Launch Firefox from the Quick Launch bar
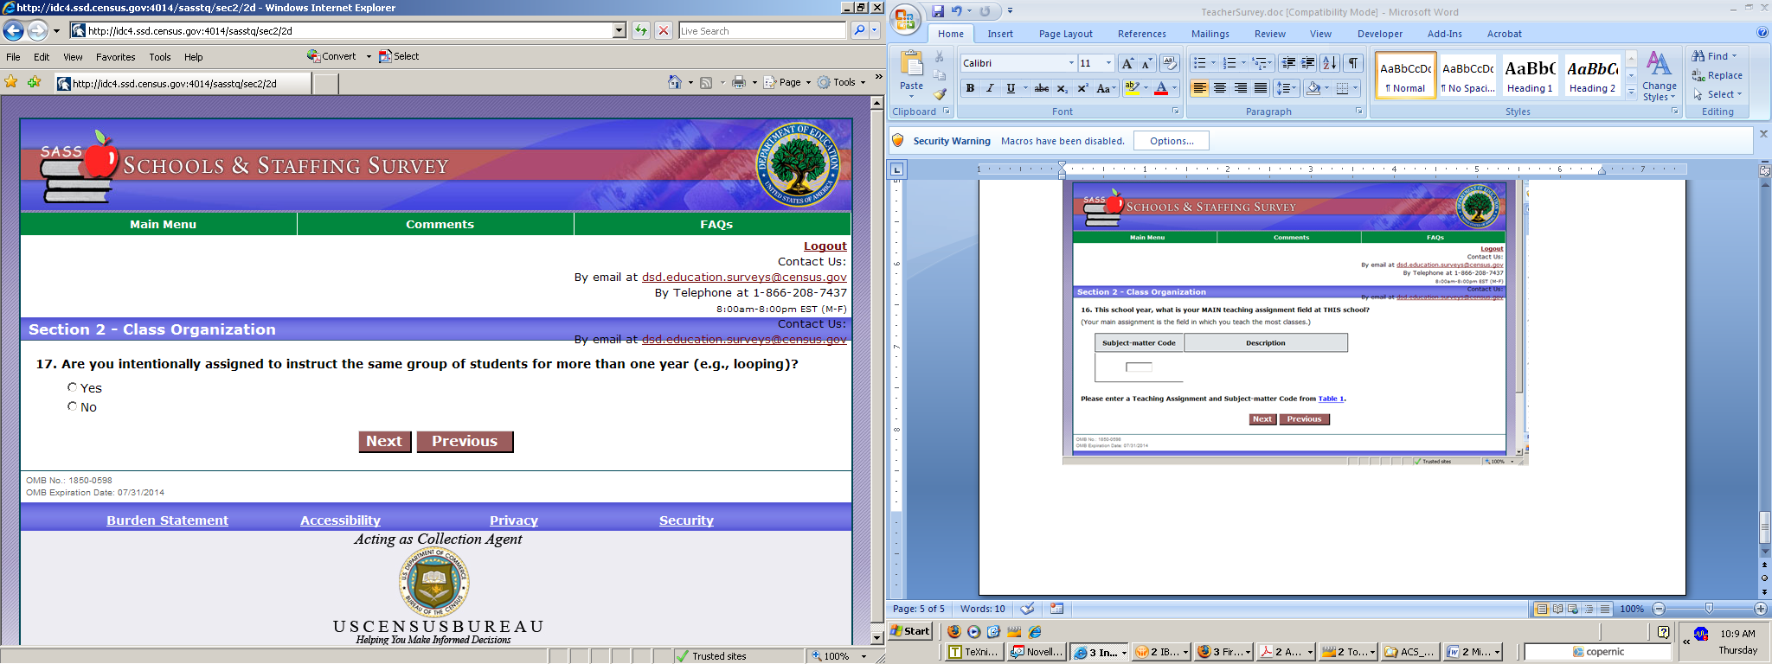Image resolution: width=1772 pixels, height=664 pixels. pos(954,632)
